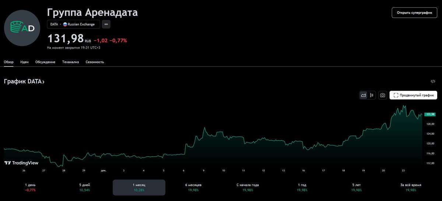This screenshot has height=201, width=442.
Task: Open the embed code icon
Action: coord(433,81)
